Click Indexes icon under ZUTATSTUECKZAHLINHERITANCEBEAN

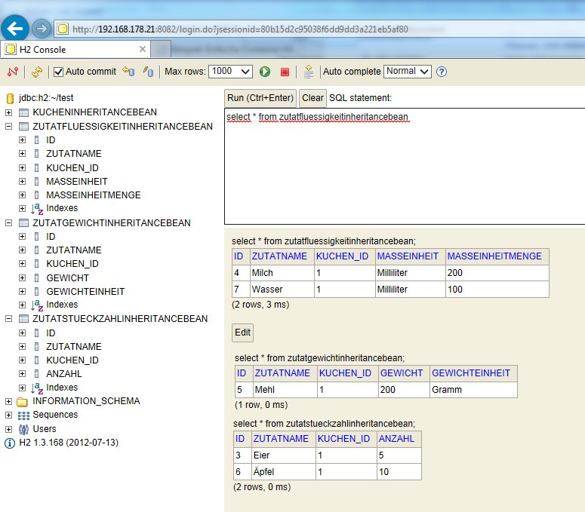(x=37, y=388)
